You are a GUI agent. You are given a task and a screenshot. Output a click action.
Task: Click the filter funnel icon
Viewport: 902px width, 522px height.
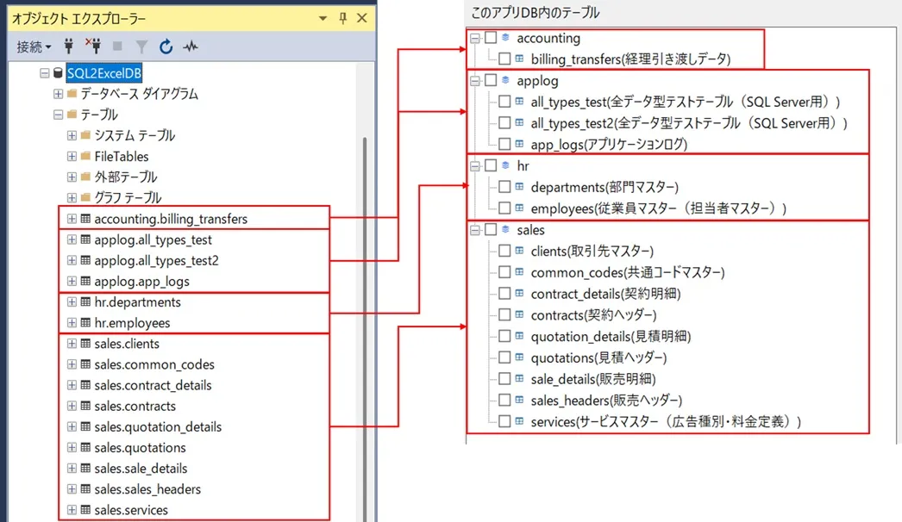(141, 47)
